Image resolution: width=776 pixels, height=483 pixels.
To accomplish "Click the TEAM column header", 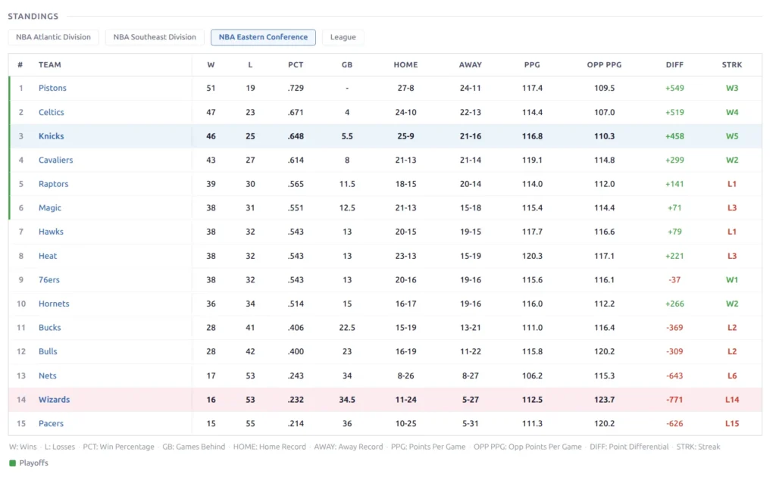I will [x=50, y=65].
